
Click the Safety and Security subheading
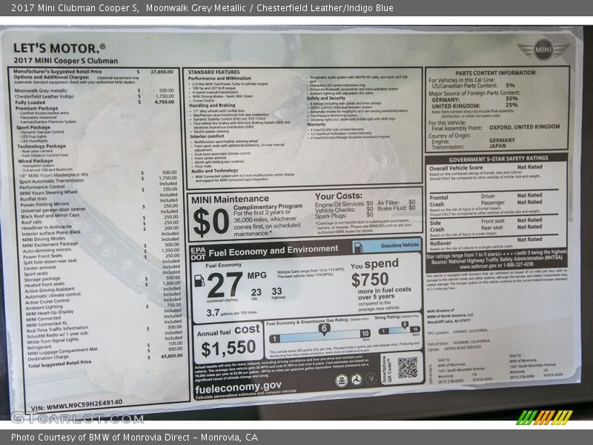[326, 98]
